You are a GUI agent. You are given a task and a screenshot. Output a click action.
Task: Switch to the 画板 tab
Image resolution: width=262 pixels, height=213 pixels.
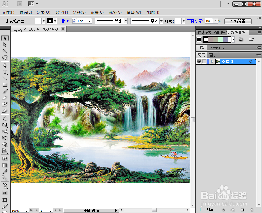click(x=213, y=55)
